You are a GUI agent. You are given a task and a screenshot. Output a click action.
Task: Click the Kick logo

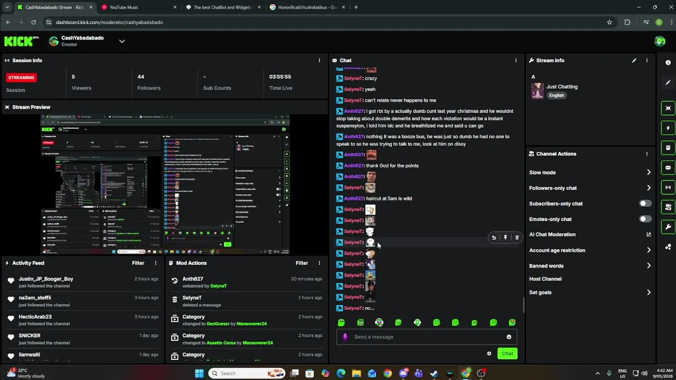click(x=22, y=41)
